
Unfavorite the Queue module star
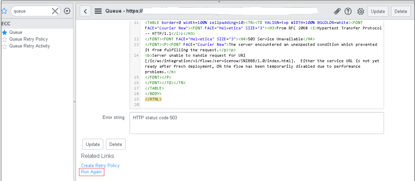4,32
